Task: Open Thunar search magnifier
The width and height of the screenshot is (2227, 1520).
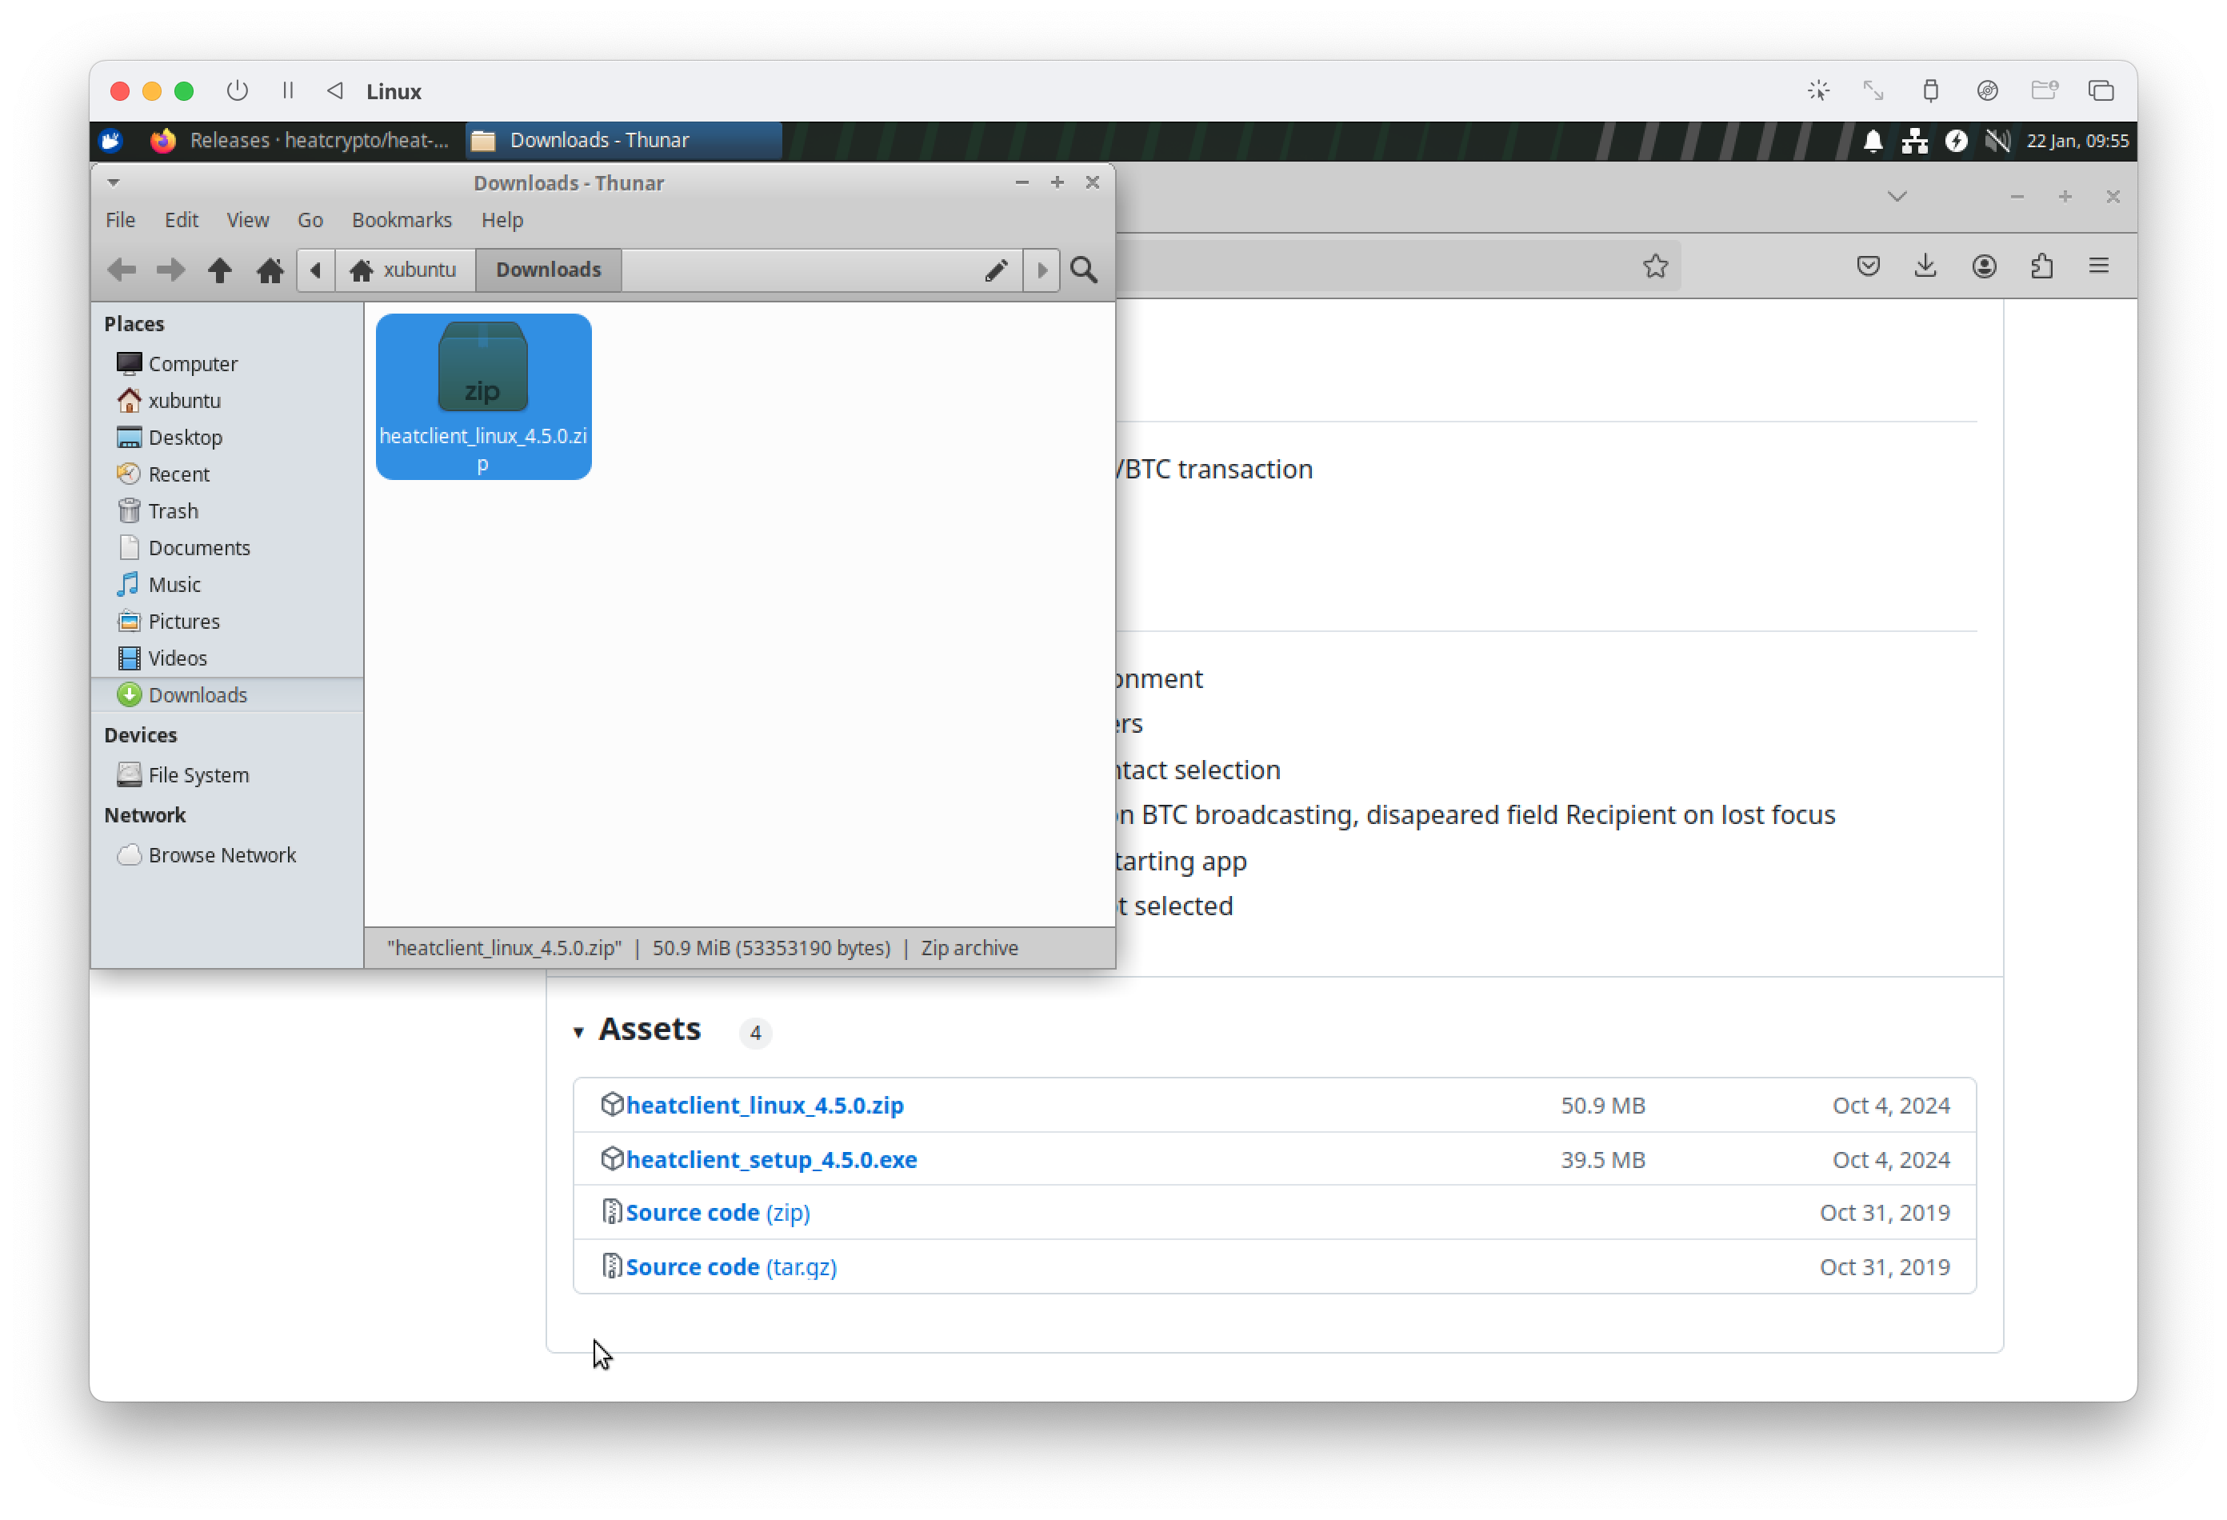Action: [x=1084, y=270]
